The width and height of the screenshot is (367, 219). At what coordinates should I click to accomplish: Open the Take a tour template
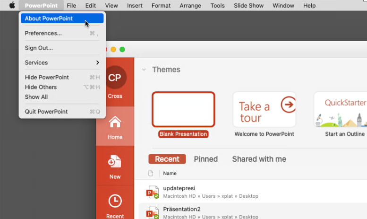pos(264,110)
